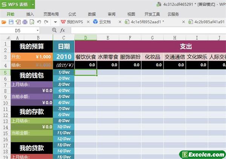Click the fx insert function icon
226x159 pixels.
point(63,30)
